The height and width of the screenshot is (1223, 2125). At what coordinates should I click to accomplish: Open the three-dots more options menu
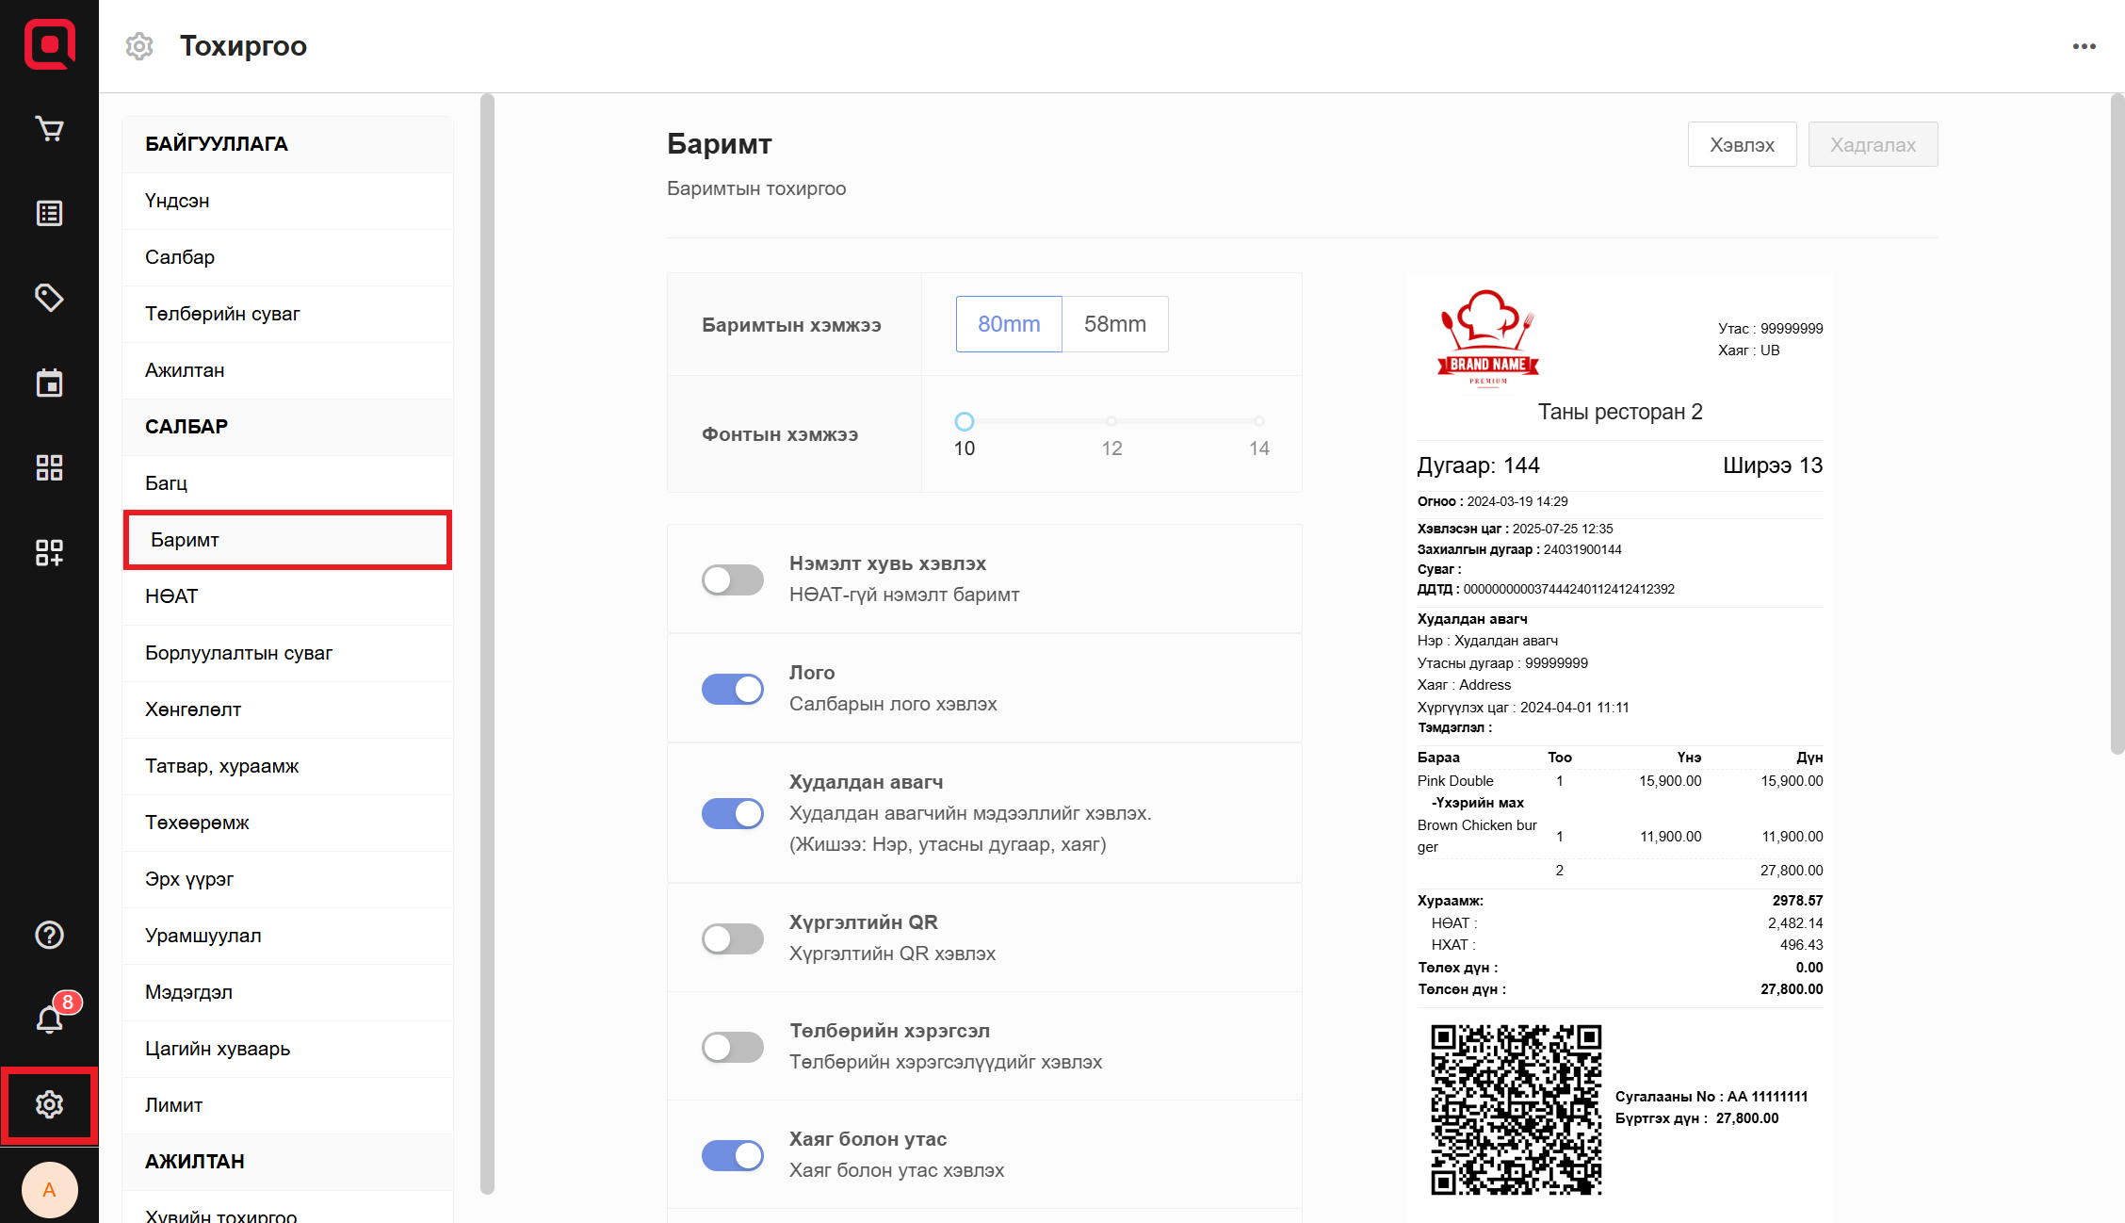click(x=2084, y=46)
